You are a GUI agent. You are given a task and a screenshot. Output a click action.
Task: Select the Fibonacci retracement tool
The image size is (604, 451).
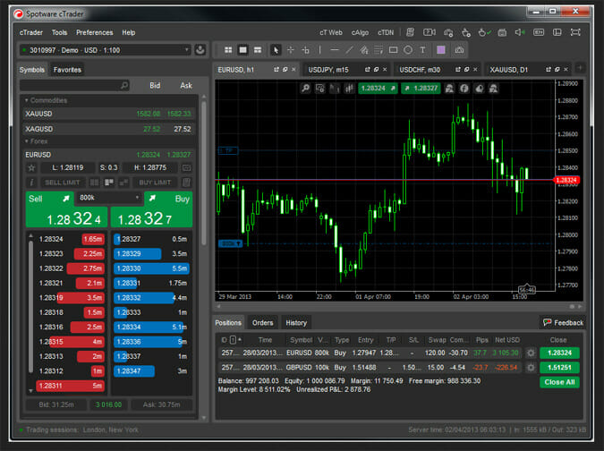click(379, 50)
